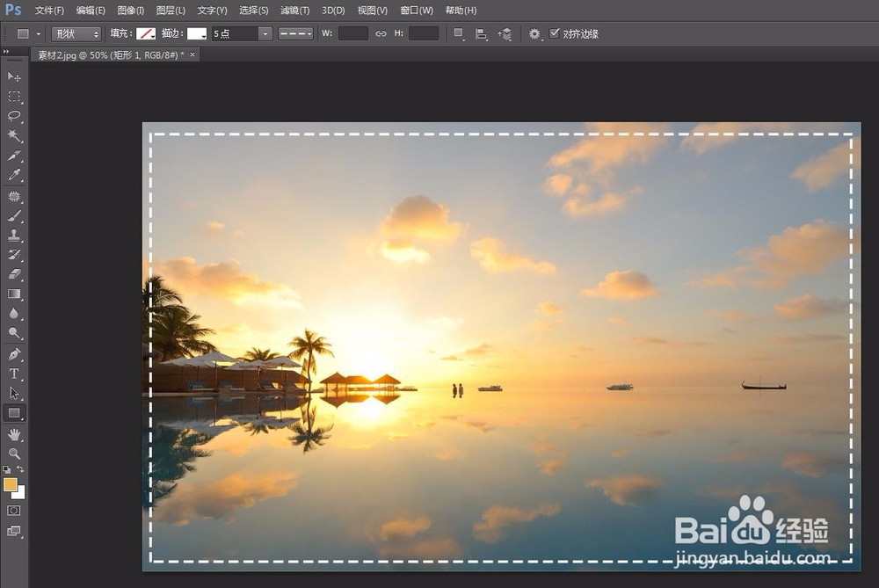Image resolution: width=879 pixels, height=588 pixels.
Task: Select the Path Selection tool
Action: pos(14,394)
